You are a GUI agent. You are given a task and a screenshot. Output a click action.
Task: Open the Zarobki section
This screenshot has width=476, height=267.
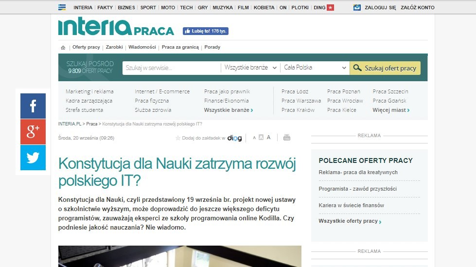114,47
